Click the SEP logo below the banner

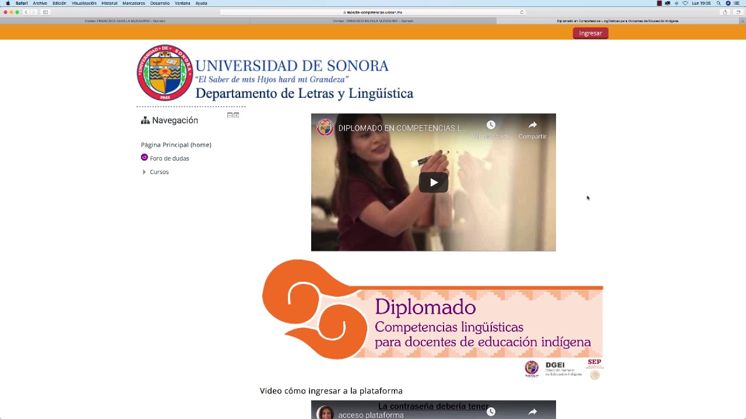point(594,369)
